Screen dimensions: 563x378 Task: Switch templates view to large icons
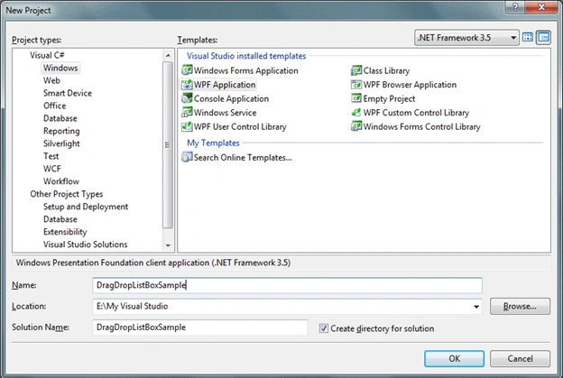[528, 37]
